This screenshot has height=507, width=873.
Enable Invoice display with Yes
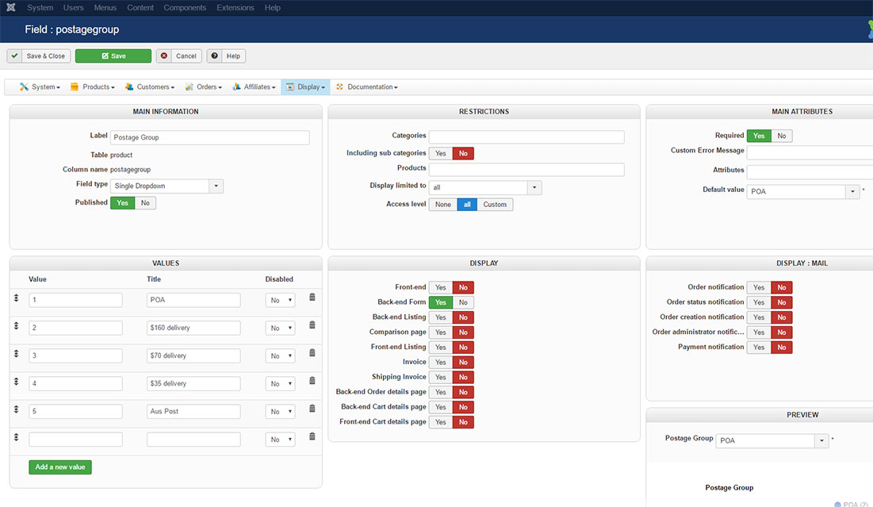tap(440, 362)
